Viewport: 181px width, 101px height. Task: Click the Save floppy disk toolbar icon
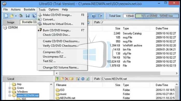(x=27, y=16)
